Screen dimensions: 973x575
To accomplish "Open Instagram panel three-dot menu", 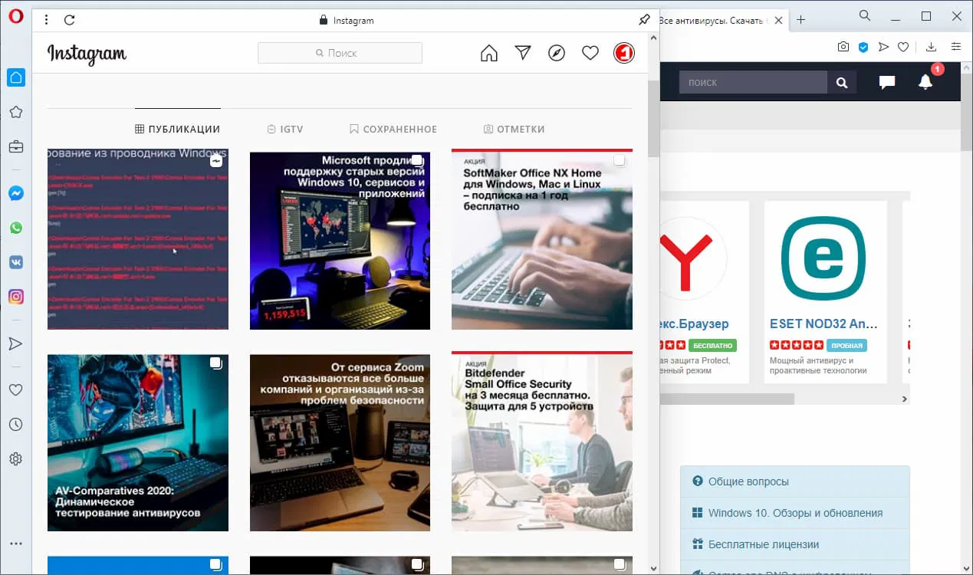I will [47, 20].
